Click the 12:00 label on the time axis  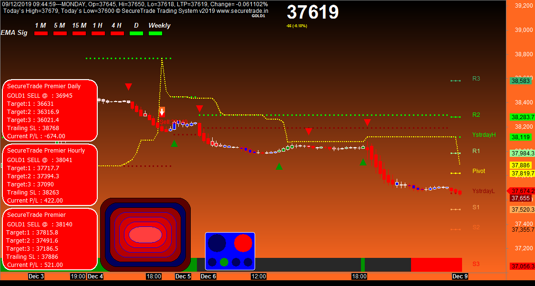click(258, 276)
